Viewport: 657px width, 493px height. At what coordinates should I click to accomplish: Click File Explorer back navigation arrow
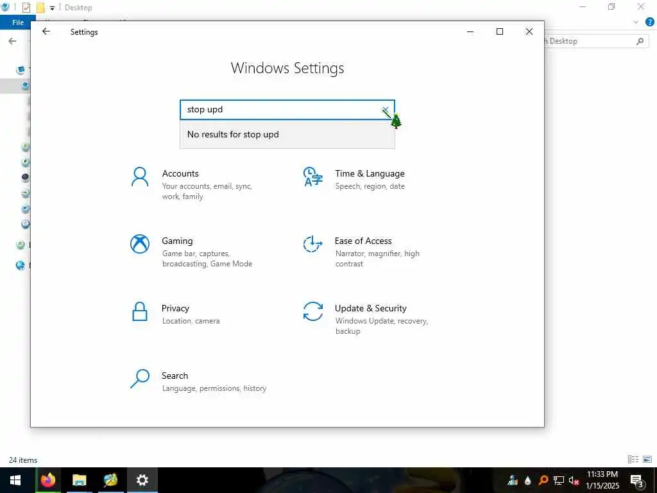tap(13, 41)
